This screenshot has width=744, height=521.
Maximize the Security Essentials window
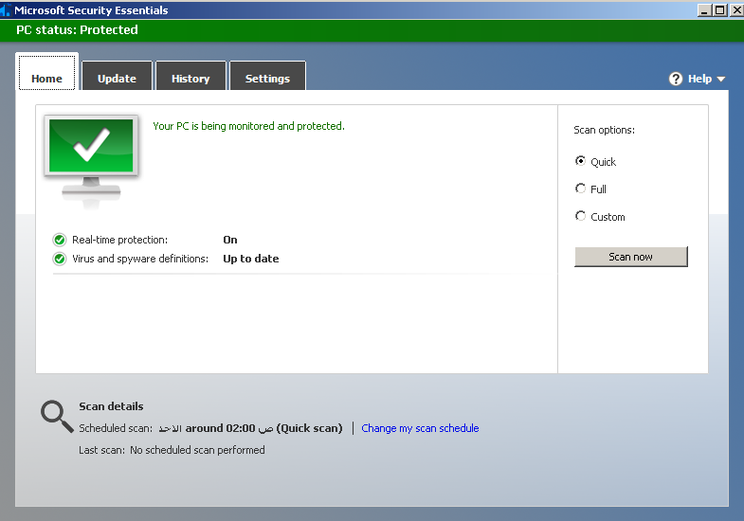720,10
